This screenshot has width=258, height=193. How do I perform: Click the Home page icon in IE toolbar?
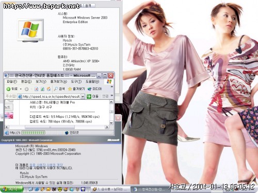49,89
